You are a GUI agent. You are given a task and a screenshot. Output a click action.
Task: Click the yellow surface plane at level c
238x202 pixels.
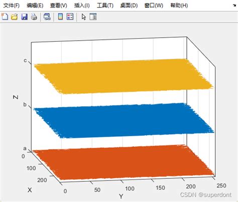[x=124, y=76]
